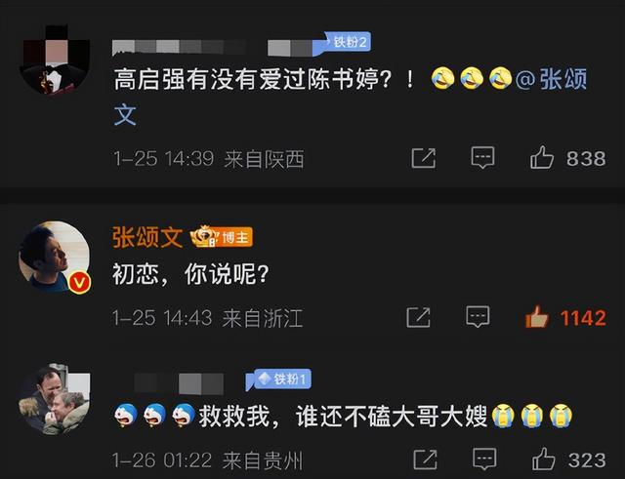The height and width of the screenshot is (479, 625).
Task: View 张颂文's verified profile avatar
Action: [x=55, y=258]
